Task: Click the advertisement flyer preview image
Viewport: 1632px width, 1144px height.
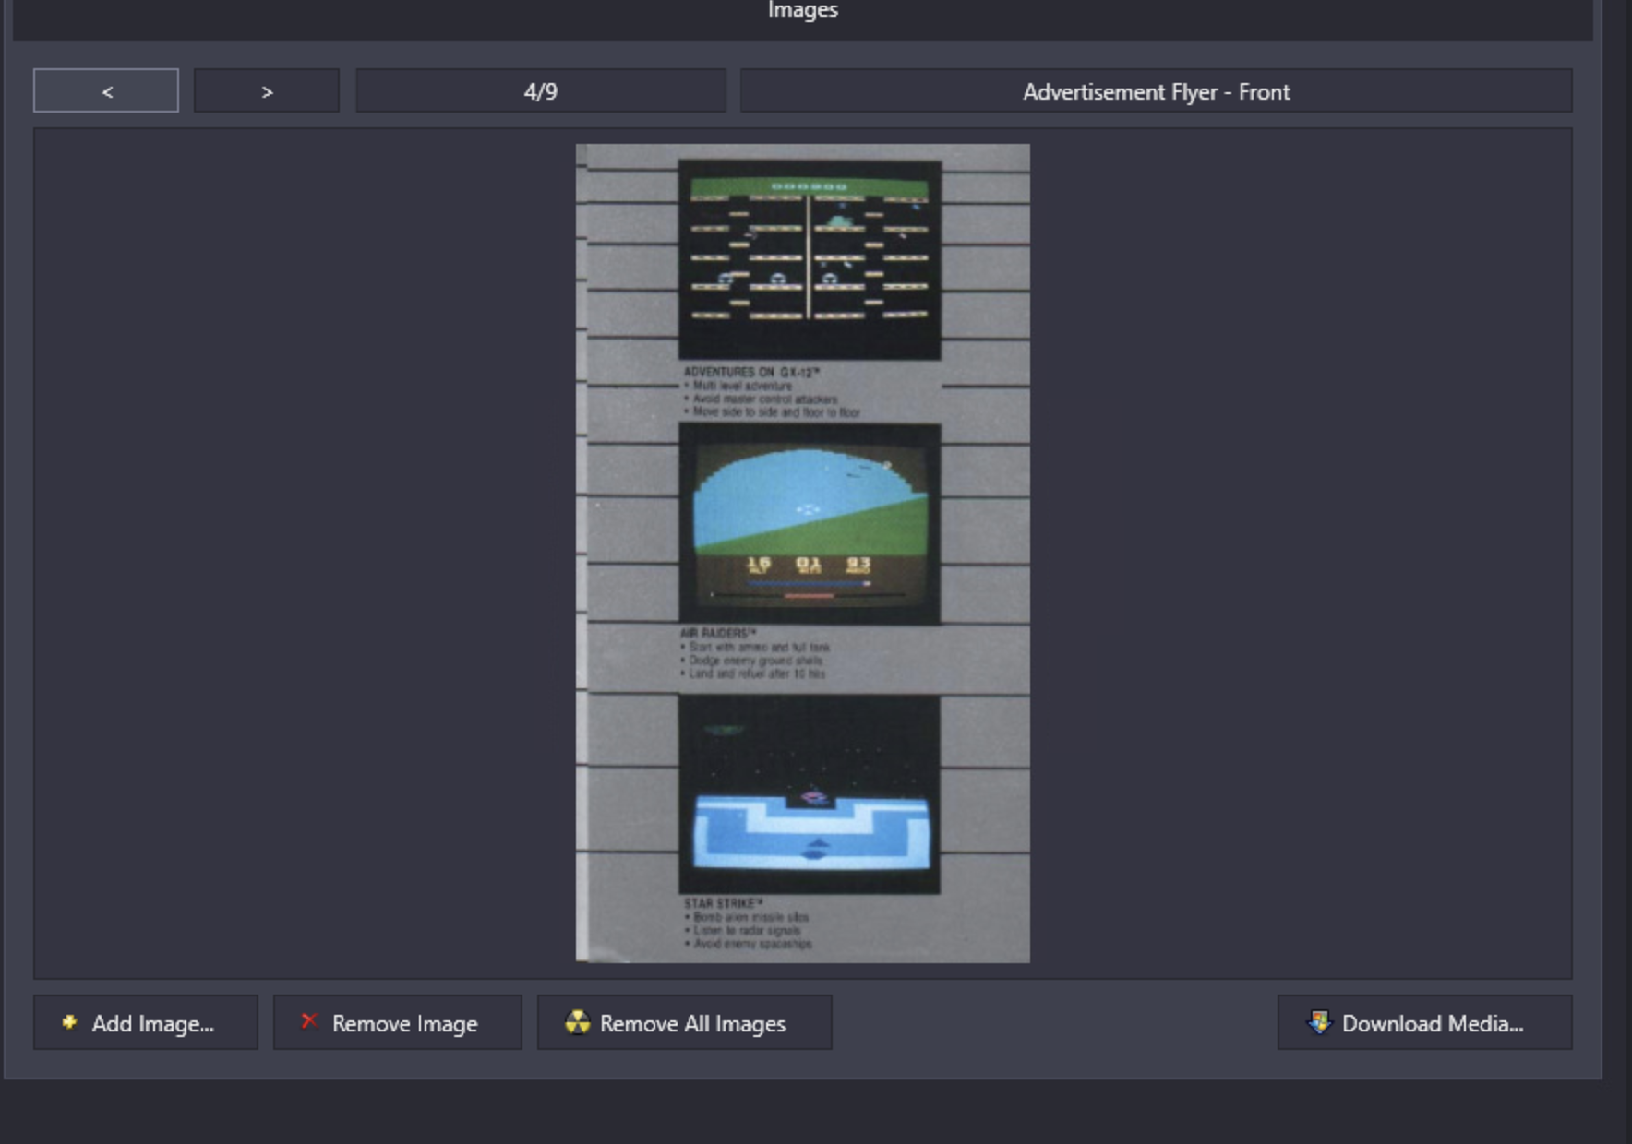Action: [803, 553]
